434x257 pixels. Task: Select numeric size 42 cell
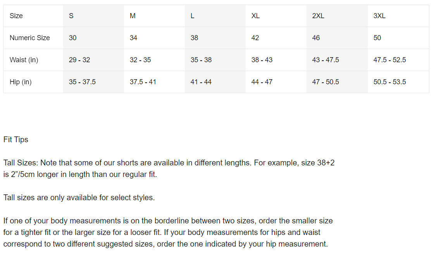pyautogui.click(x=255, y=38)
